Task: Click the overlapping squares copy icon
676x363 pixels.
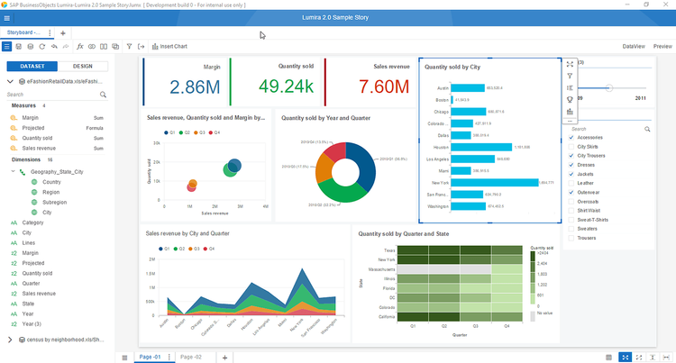Action: point(115,47)
